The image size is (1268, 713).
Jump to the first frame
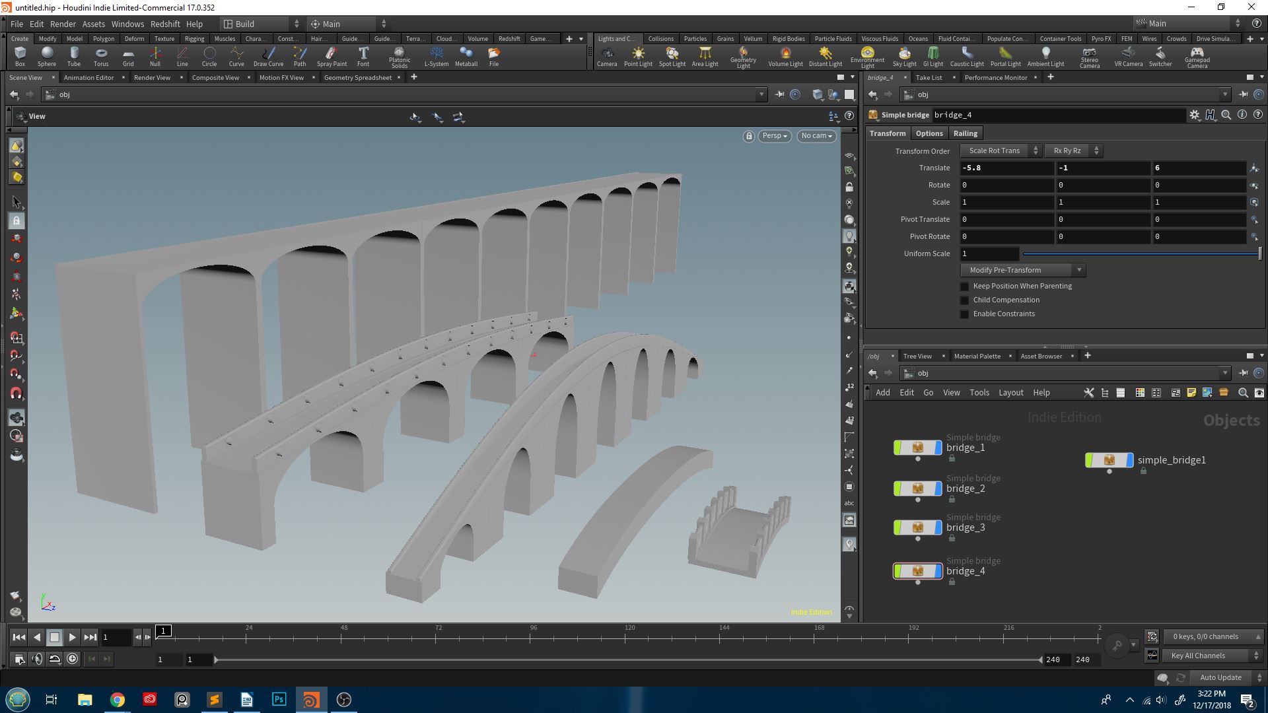(x=19, y=637)
